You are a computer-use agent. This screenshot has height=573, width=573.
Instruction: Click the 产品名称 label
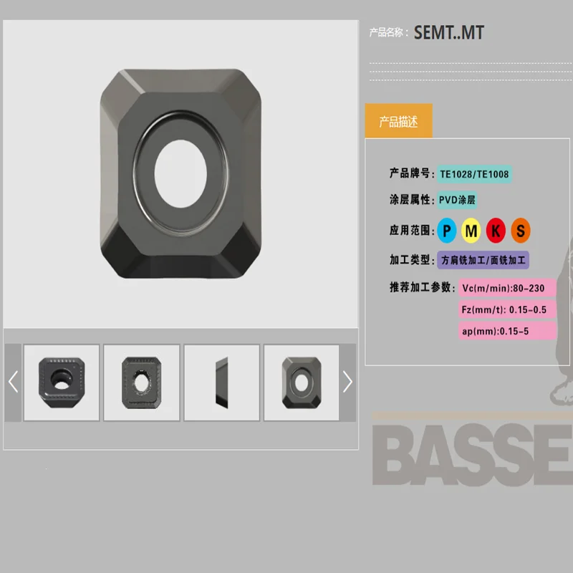tap(389, 32)
